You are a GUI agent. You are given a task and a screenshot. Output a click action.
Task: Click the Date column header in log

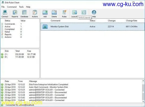[7, 81]
